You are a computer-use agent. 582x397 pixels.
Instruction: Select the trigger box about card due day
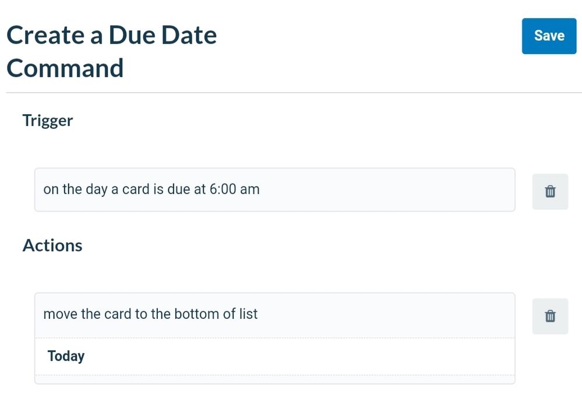pos(274,190)
